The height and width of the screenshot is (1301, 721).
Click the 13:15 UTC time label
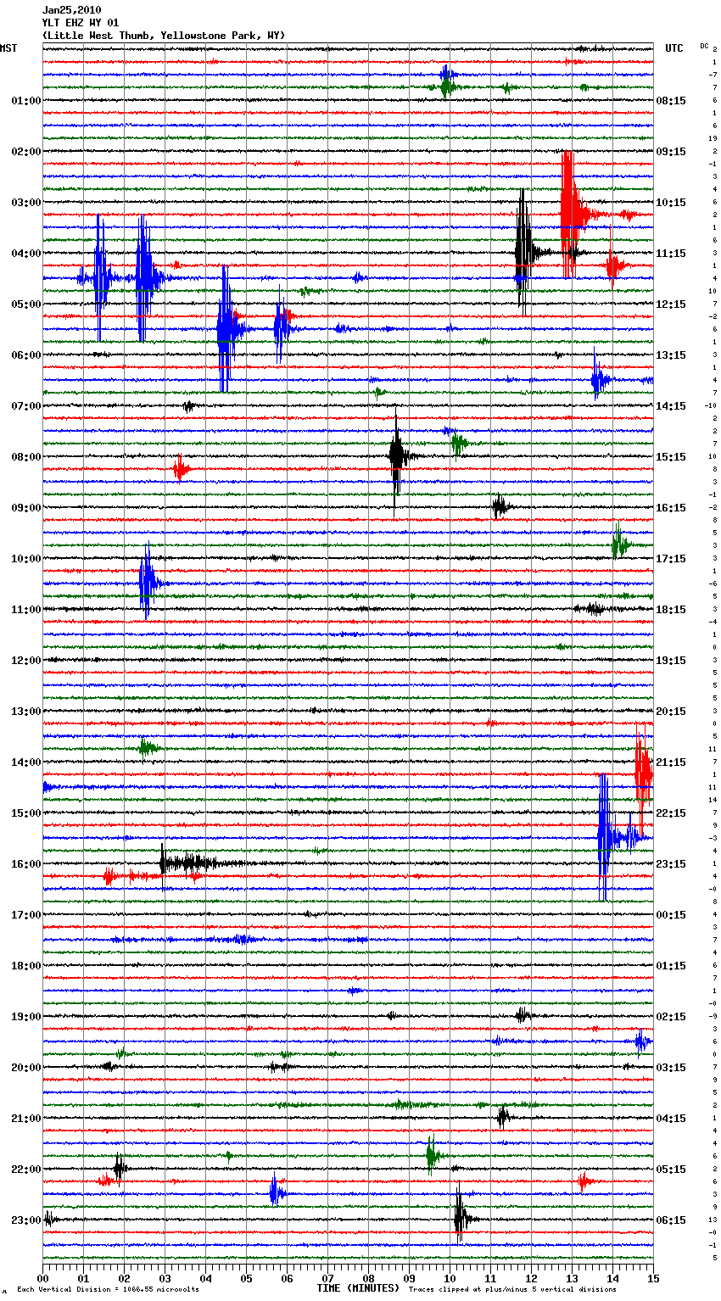671,355
